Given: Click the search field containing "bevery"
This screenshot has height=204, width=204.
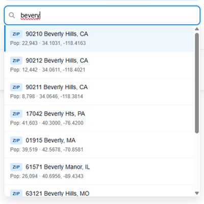Looking at the screenshot, I should [x=102, y=15].
